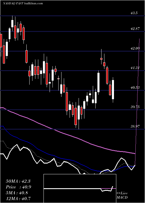The height and width of the screenshot is (203, 145).
Task: Click the NASDAQ FAST bullkhan.com title text
Action: (x=23, y=3)
